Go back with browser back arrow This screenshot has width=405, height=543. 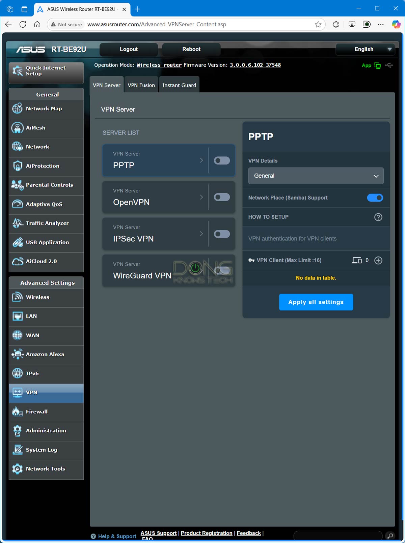point(8,24)
